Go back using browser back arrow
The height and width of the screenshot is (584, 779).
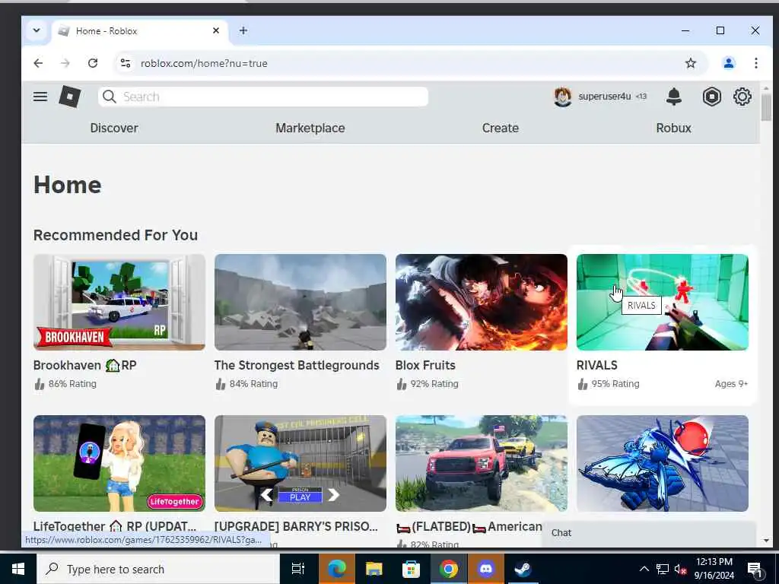[38, 63]
